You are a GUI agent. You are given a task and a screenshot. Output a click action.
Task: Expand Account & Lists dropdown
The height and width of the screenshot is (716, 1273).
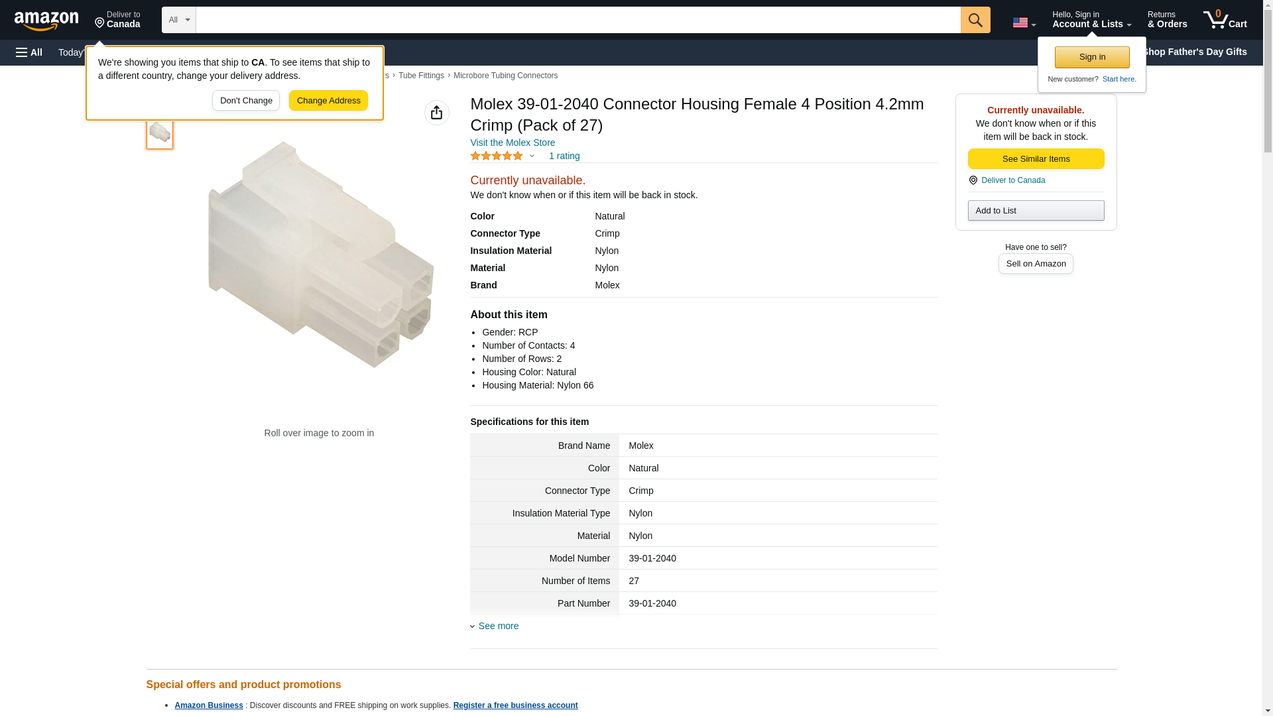point(1091,20)
